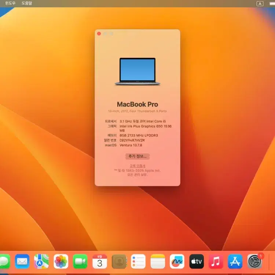Screen dimensions: 275x275
Task: Open the Notes app icon
Action: click(x=158, y=261)
